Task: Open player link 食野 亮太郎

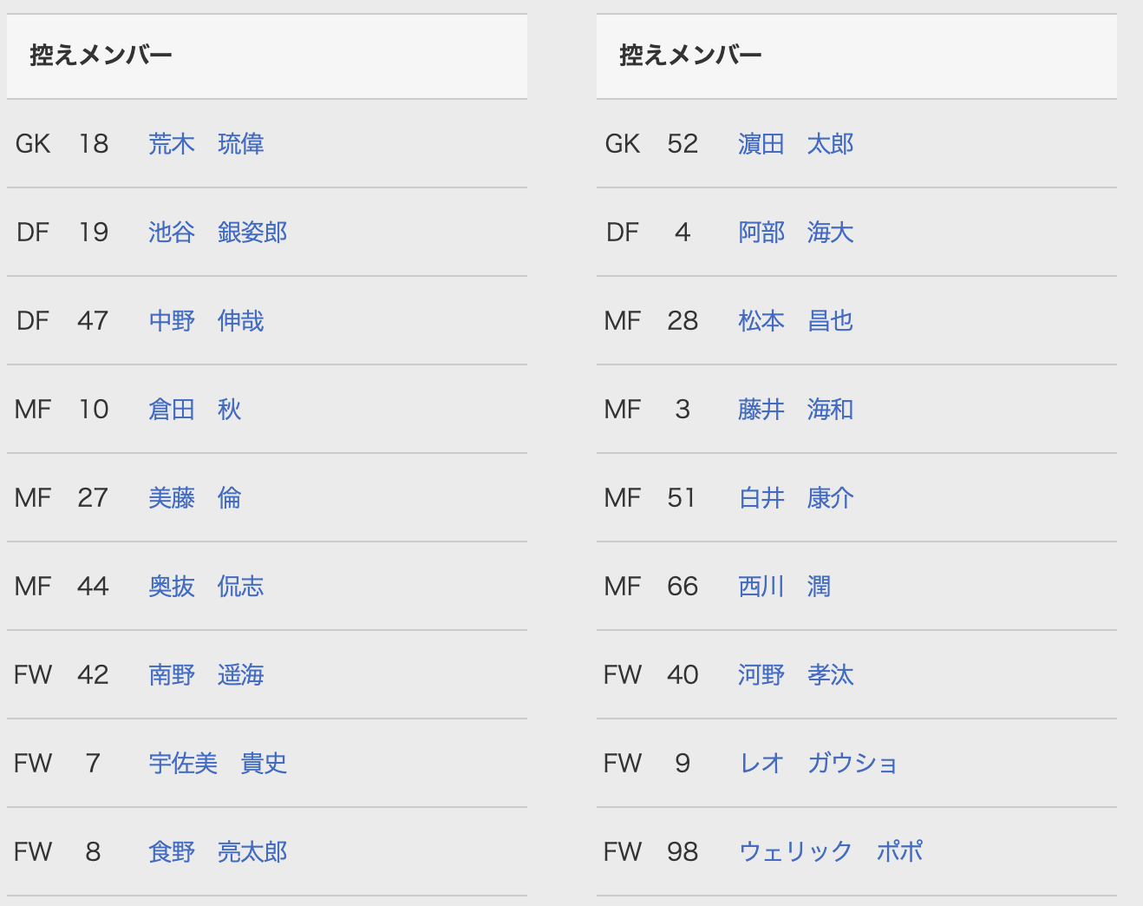Action: point(218,852)
